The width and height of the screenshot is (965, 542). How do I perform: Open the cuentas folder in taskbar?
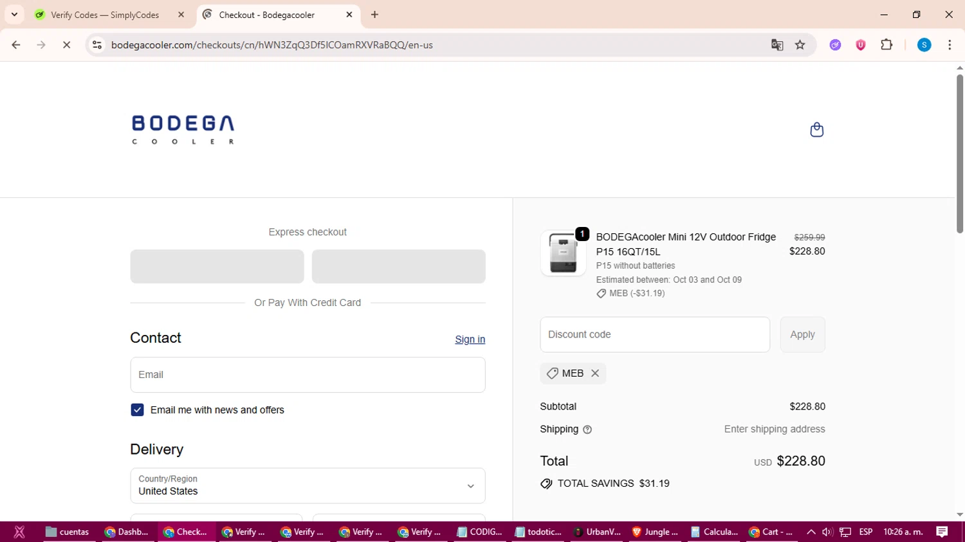coord(68,532)
